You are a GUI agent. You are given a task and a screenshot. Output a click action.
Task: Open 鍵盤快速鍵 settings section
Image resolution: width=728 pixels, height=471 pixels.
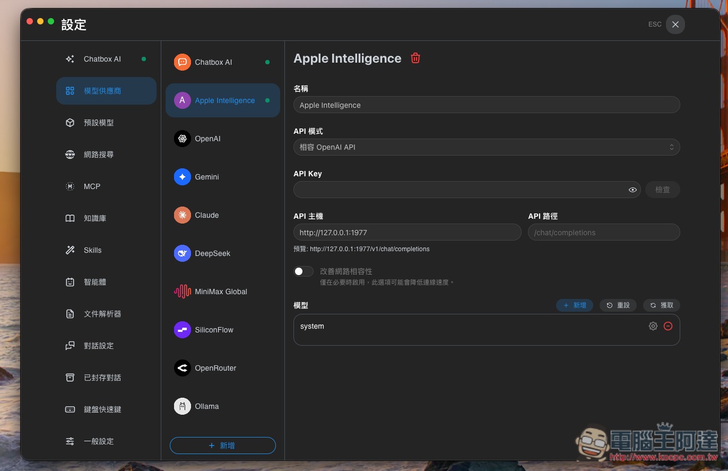click(106, 409)
